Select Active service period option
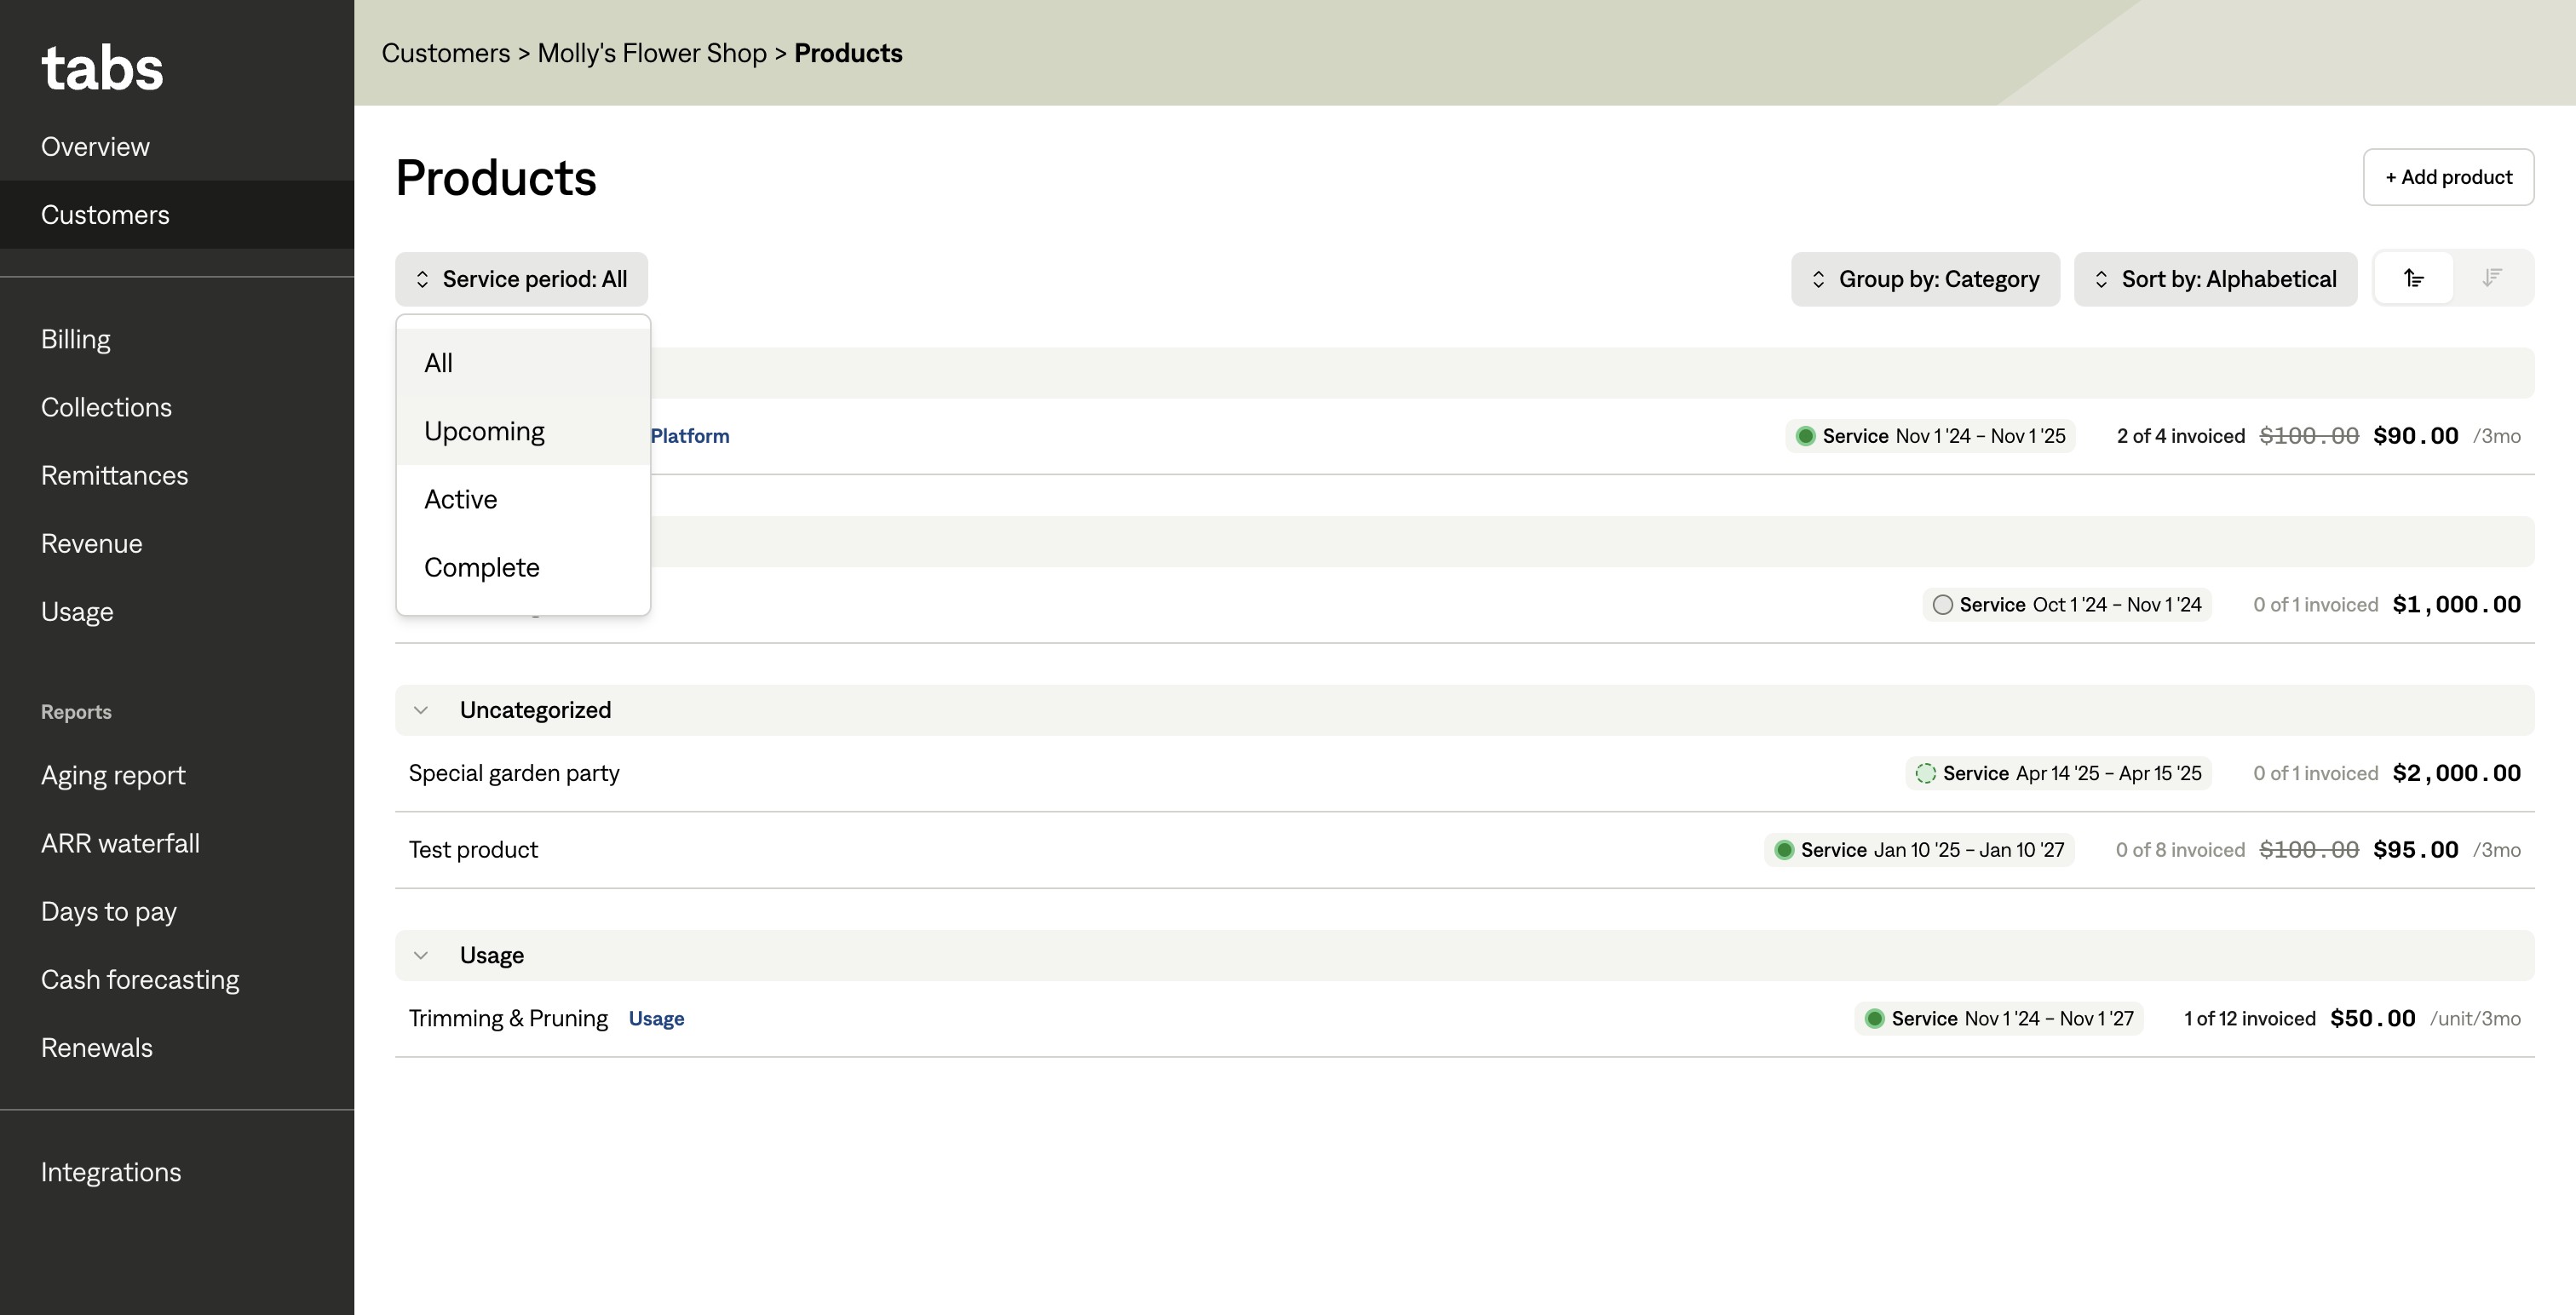This screenshot has height=1315, width=2576. click(x=461, y=499)
